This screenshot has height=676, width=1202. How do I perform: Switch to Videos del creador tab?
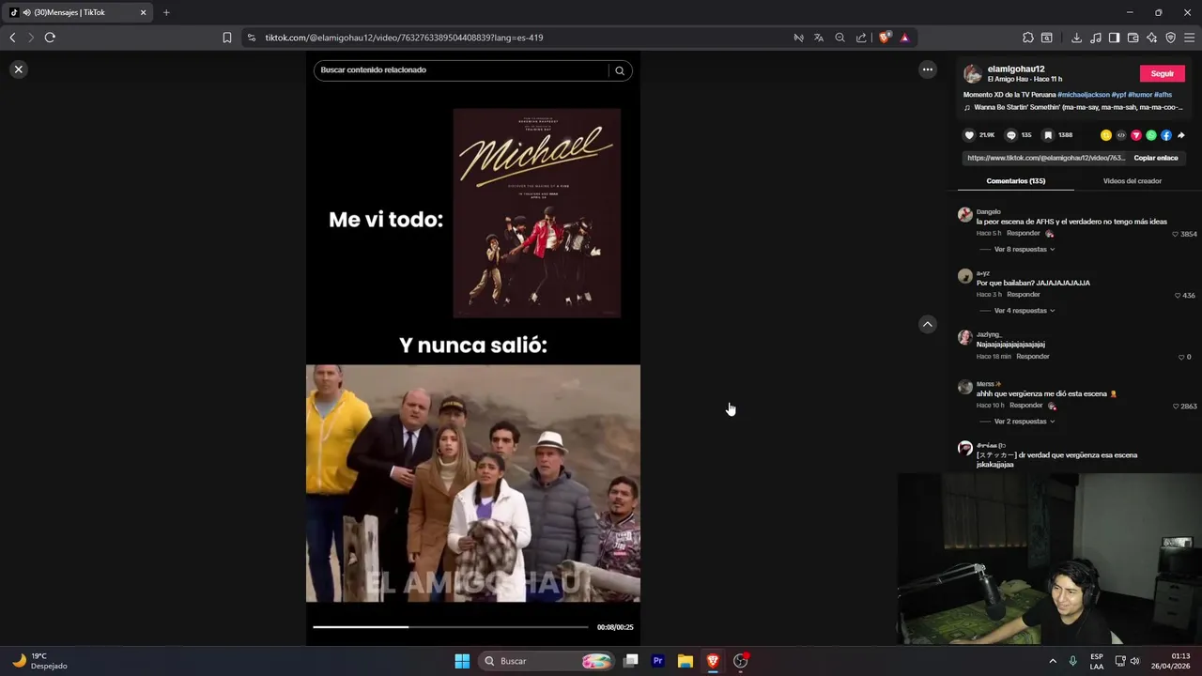coord(1133,180)
